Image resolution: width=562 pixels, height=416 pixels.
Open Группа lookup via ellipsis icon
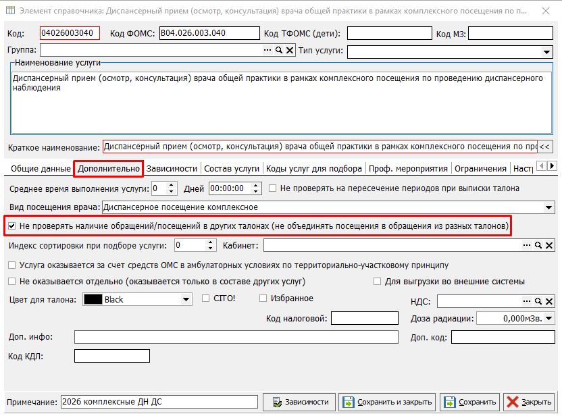point(267,50)
